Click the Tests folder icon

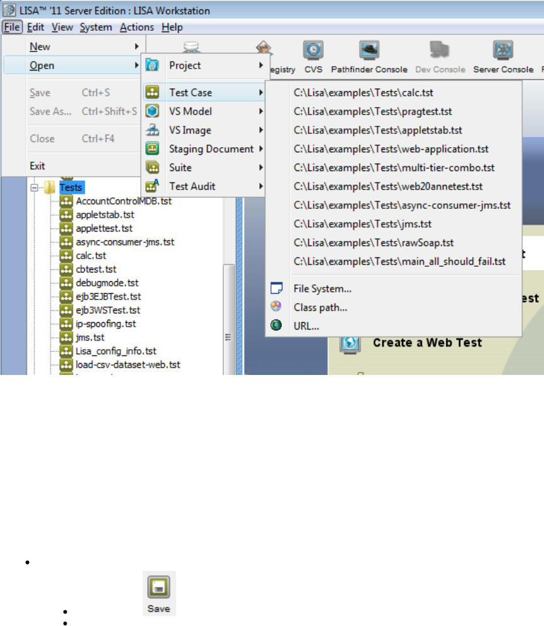(x=50, y=187)
